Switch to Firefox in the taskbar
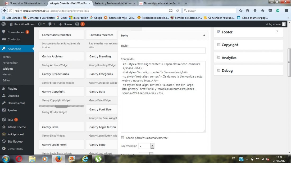This screenshot has height=179, width=291. pyautogui.click(x=58, y=159)
